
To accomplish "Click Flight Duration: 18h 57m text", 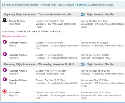I will [100, 64].
